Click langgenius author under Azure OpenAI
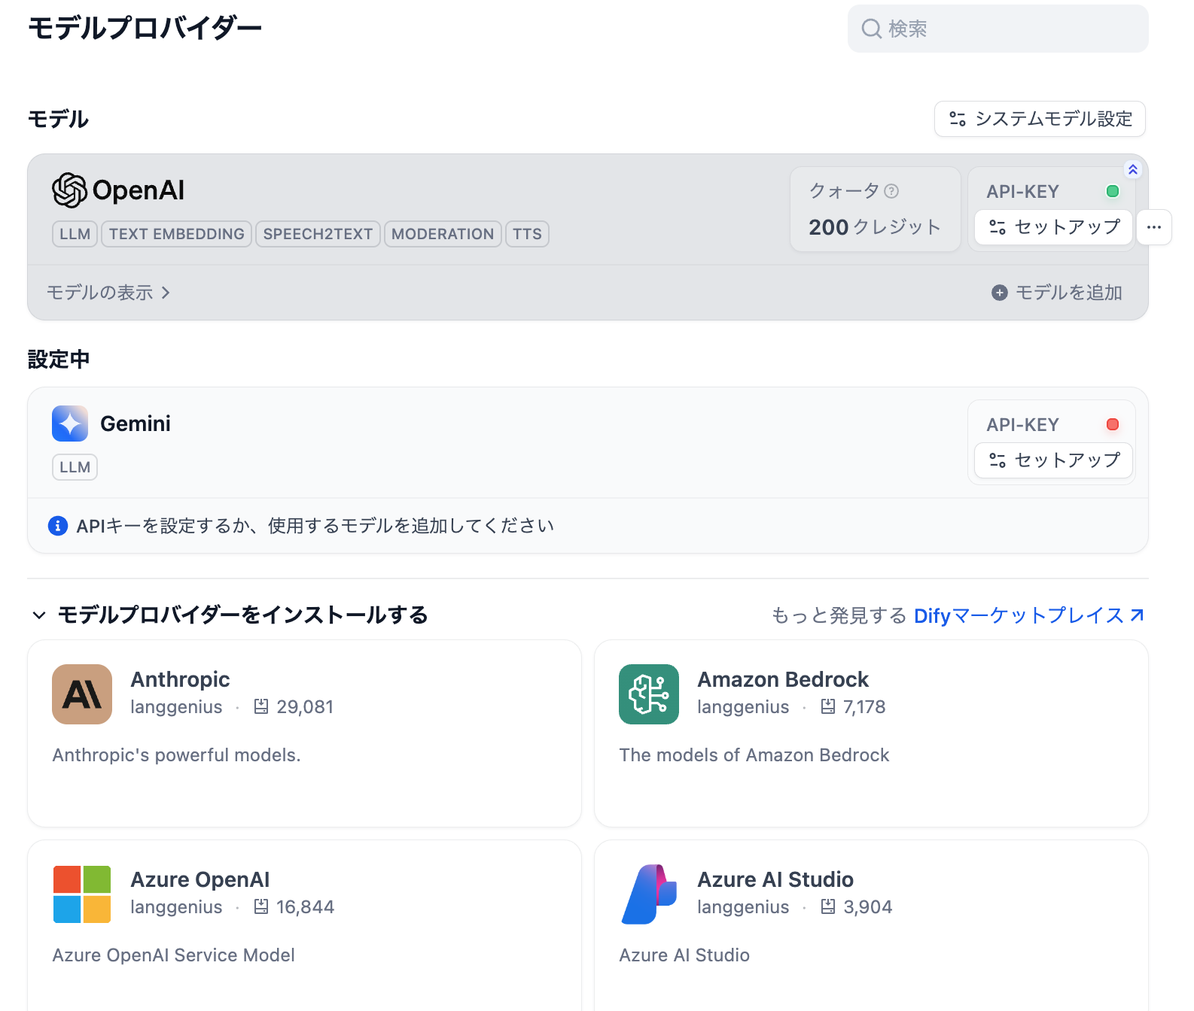 click(x=176, y=907)
